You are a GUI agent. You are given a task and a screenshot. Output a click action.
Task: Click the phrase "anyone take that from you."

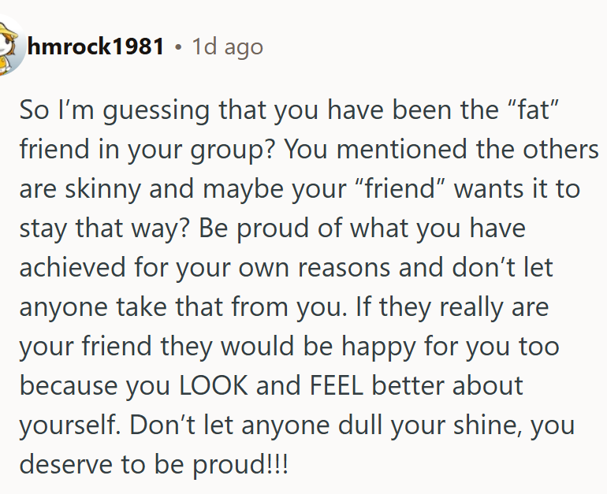tap(184, 306)
